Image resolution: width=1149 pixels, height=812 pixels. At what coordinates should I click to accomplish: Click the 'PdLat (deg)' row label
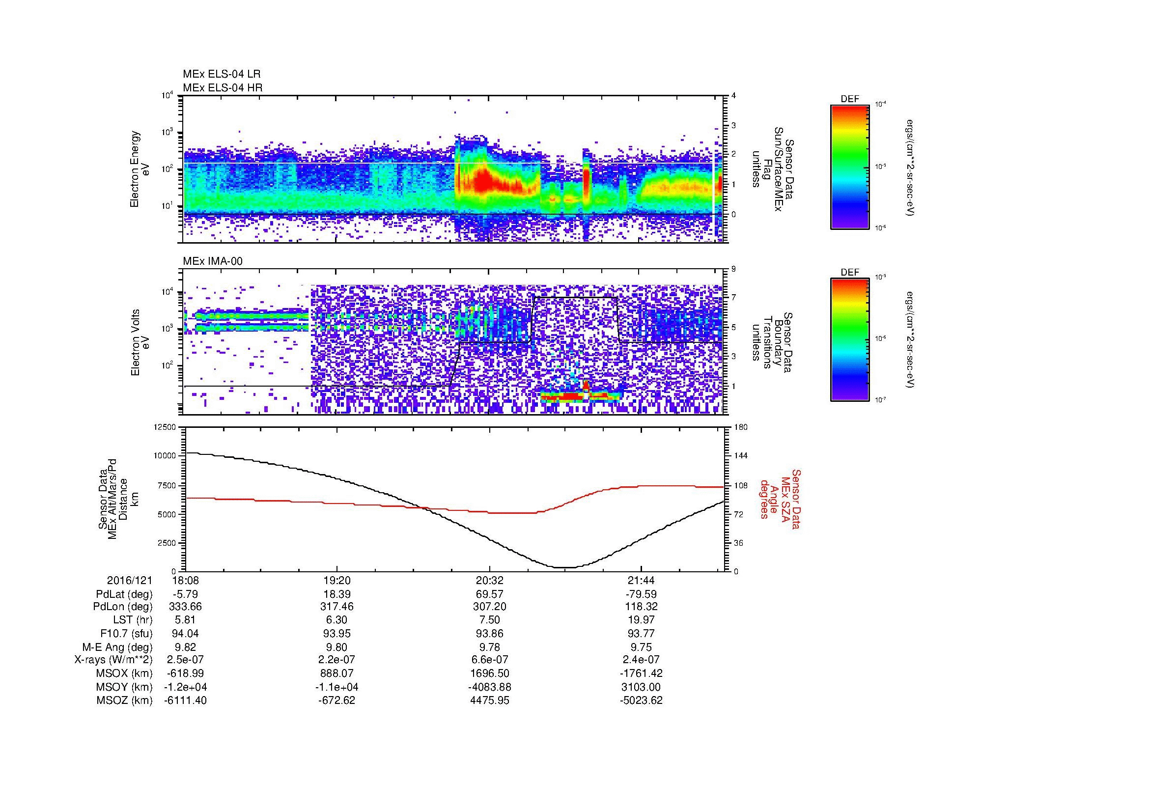click(x=124, y=594)
